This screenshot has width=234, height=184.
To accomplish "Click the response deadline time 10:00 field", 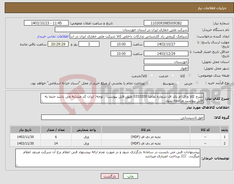I will (121, 44).
